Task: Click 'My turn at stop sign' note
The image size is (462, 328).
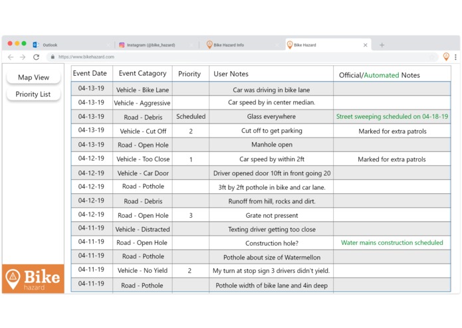Action: (x=271, y=271)
